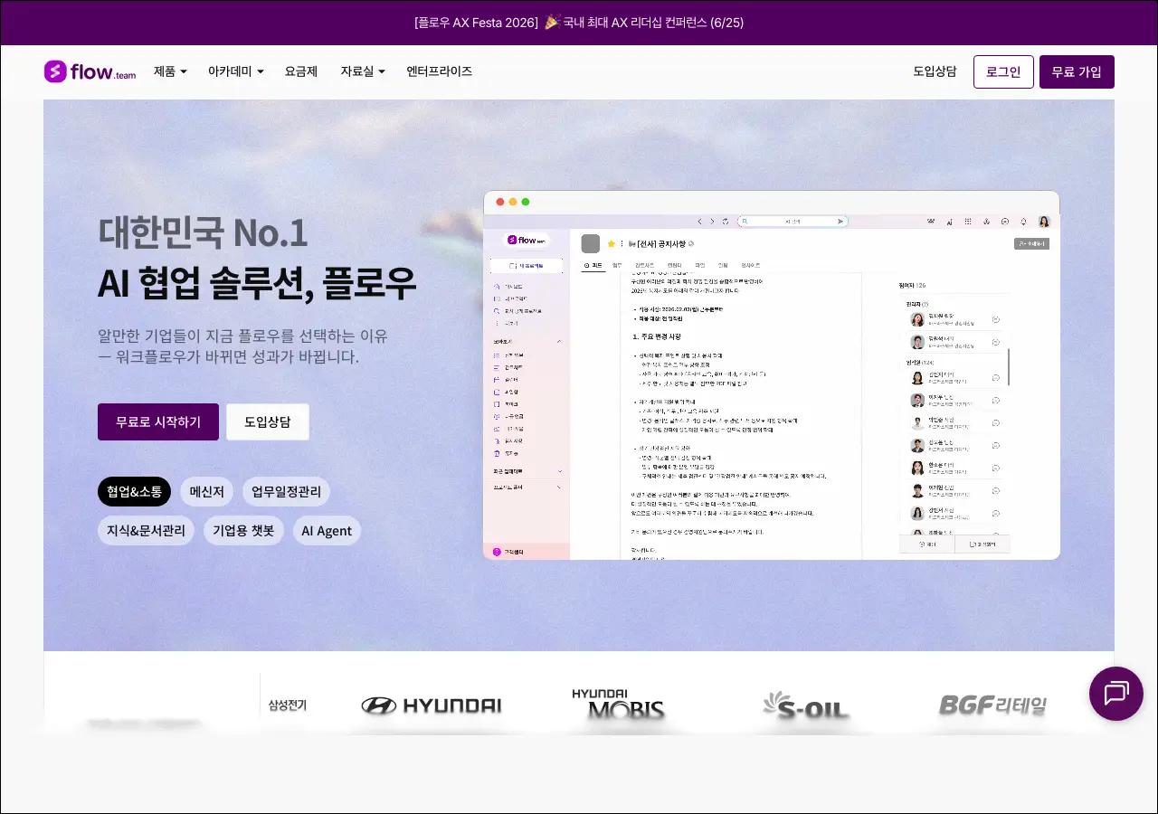The width and height of the screenshot is (1158, 814).
Task: Select the AI Agent feature pill
Action: 327,531
